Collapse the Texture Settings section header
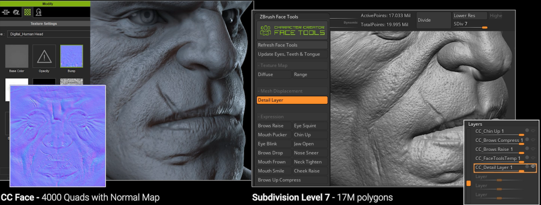Screen dimensions: 541x205 [x=44, y=24]
